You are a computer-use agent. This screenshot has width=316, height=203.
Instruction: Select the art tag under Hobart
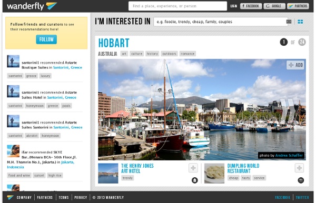pos(124,54)
